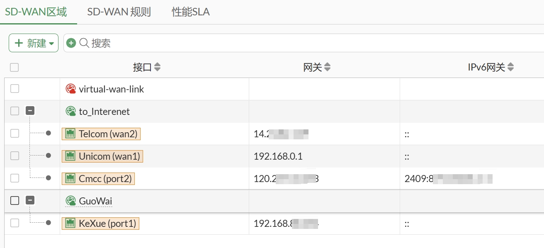
Task: Click the green plus filter icon in search bar
Action: [x=71, y=43]
